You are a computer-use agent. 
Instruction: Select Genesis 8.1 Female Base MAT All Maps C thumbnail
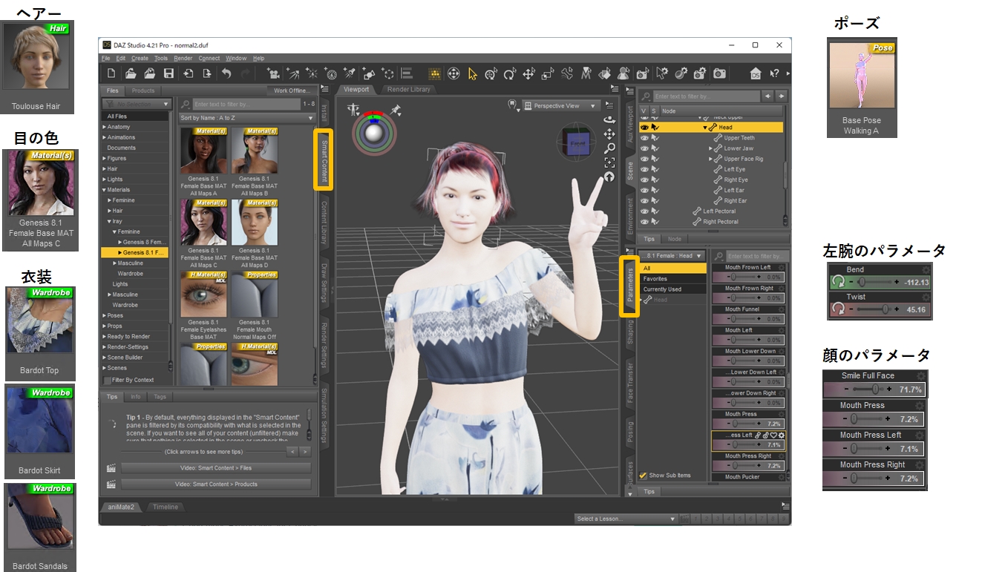[x=204, y=222]
